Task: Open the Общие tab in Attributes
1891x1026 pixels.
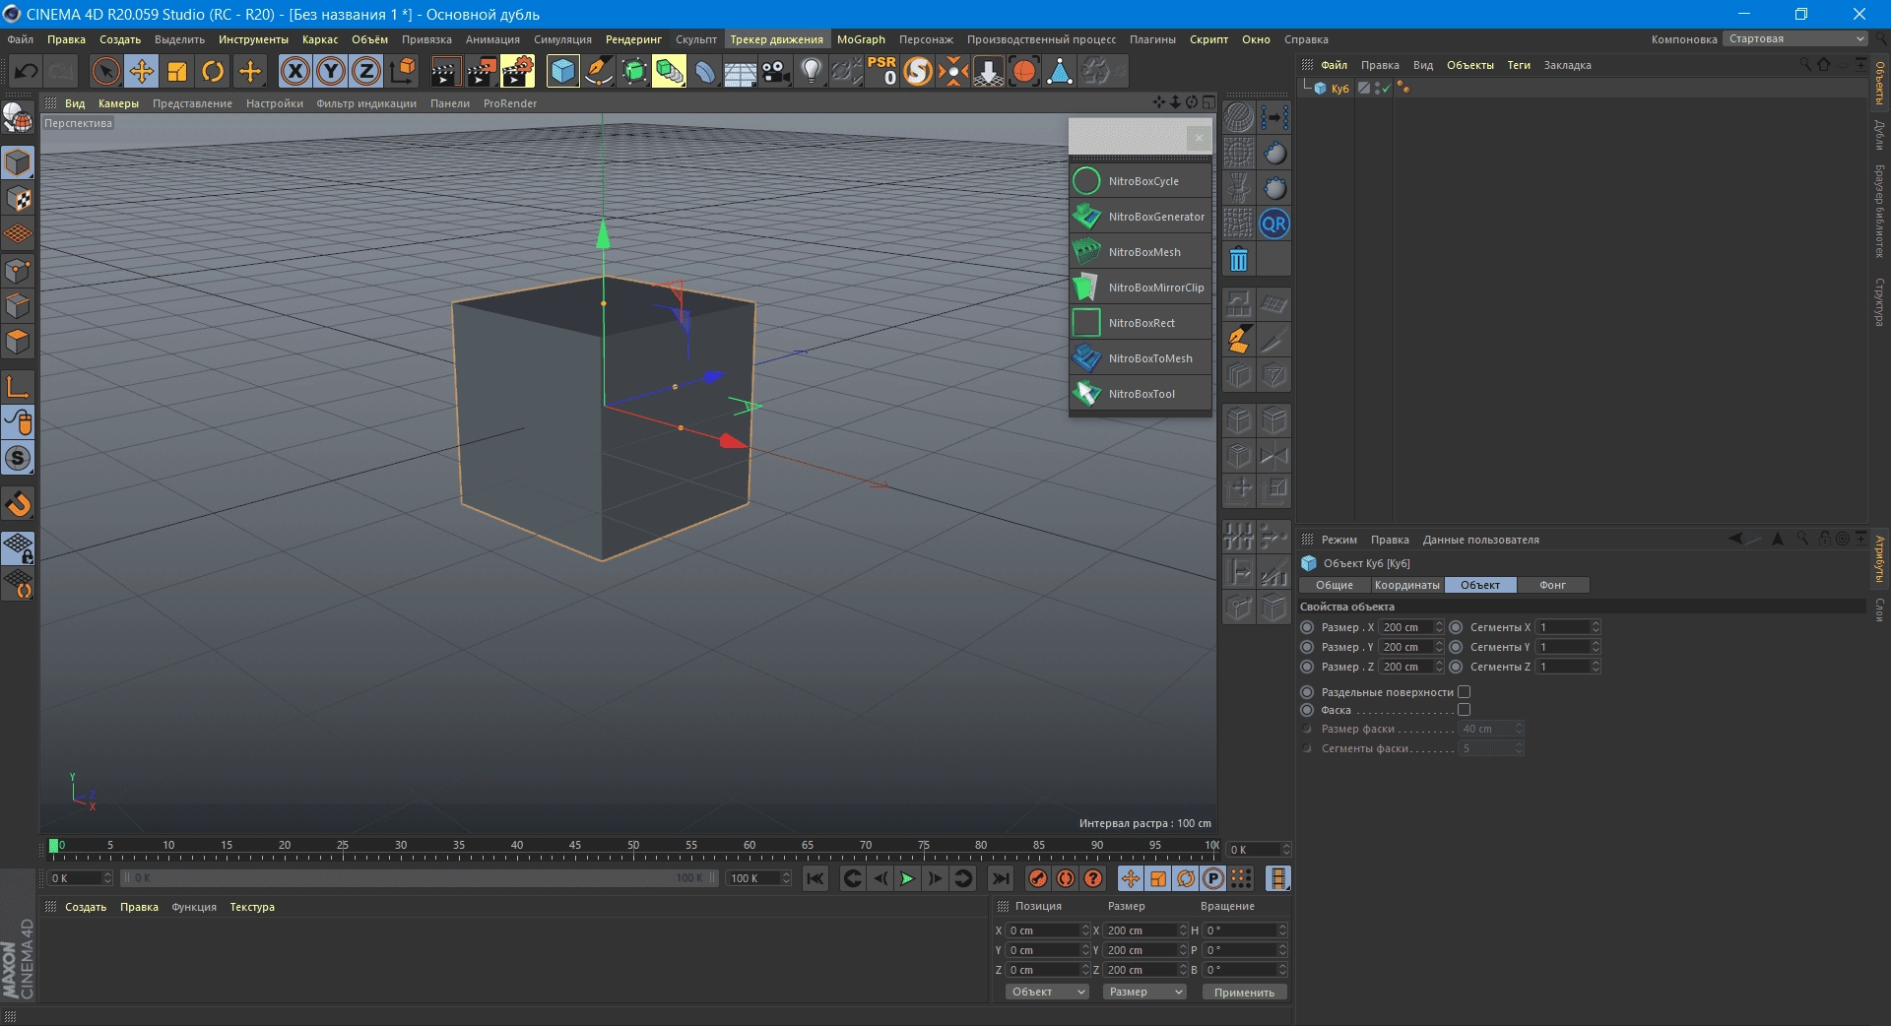Action: (1335, 585)
